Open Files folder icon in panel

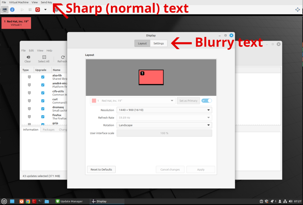click(x=47, y=201)
